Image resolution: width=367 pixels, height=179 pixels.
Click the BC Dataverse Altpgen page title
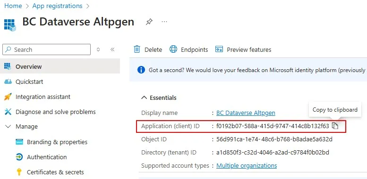78,22
